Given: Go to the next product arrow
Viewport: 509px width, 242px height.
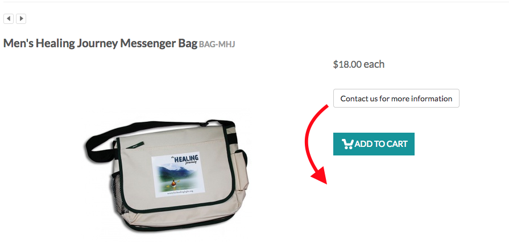Looking at the screenshot, I should click(x=21, y=19).
